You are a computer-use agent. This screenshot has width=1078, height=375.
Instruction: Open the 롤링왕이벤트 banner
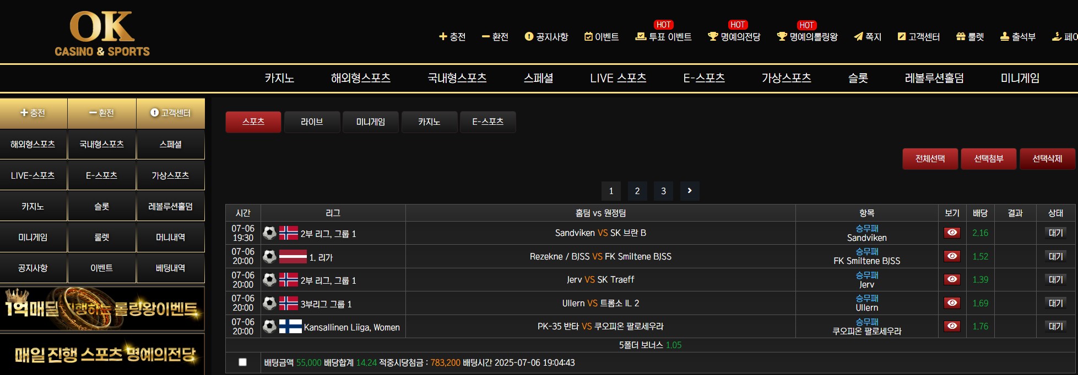point(102,308)
